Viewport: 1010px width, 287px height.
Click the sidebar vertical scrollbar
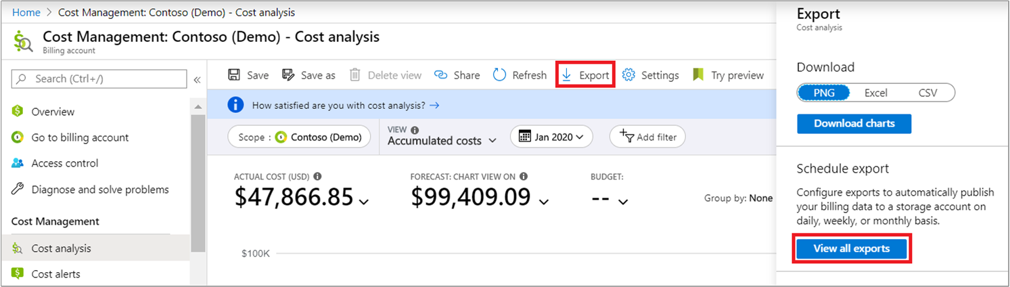click(198, 183)
